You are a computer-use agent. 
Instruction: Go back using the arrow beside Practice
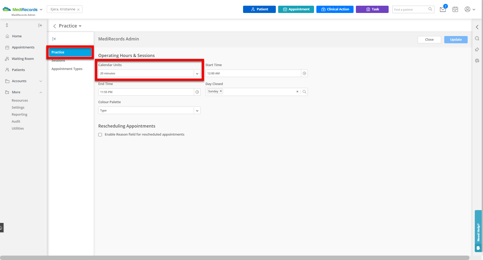(x=55, y=26)
